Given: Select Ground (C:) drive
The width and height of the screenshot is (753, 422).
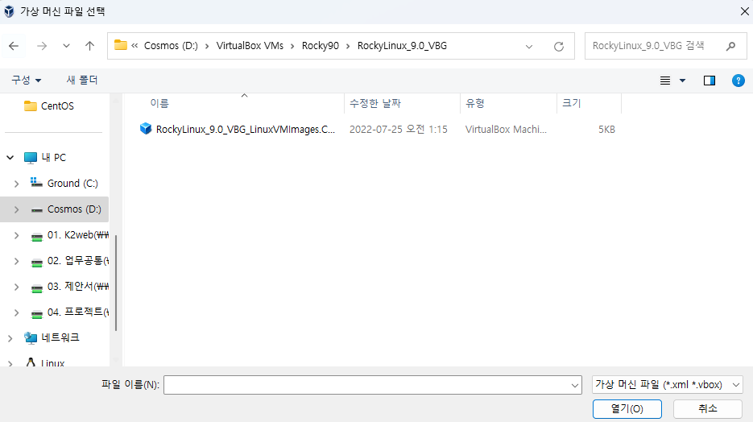Looking at the screenshot, I should tap(72, 184).
